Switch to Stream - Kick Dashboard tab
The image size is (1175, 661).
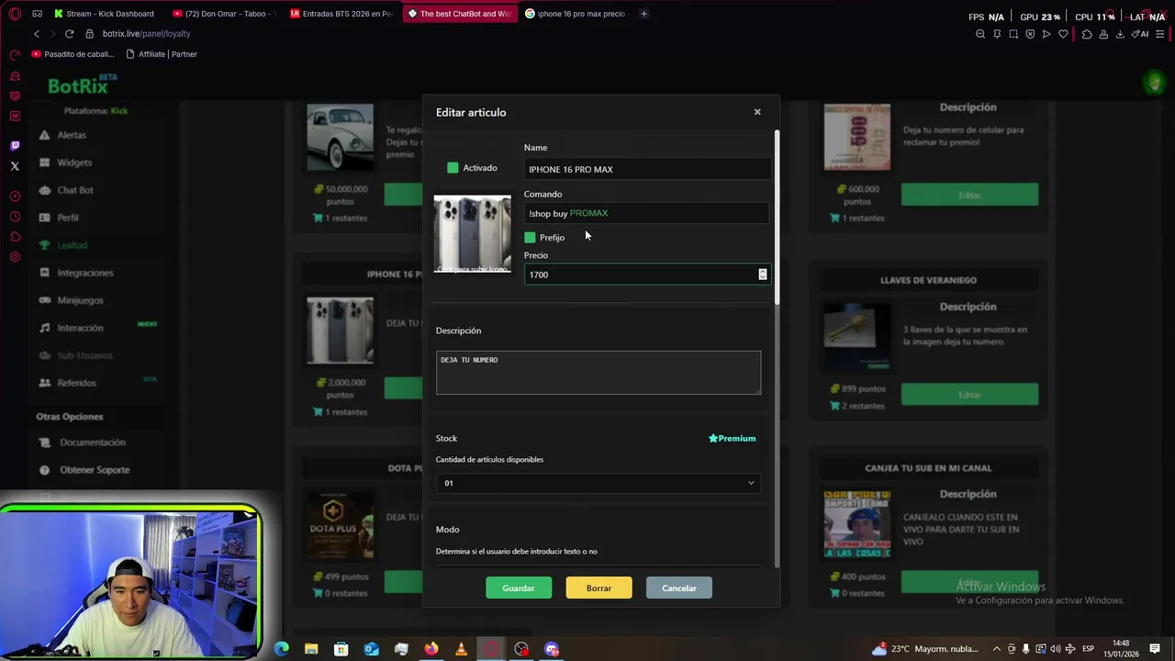click(104, 14)
